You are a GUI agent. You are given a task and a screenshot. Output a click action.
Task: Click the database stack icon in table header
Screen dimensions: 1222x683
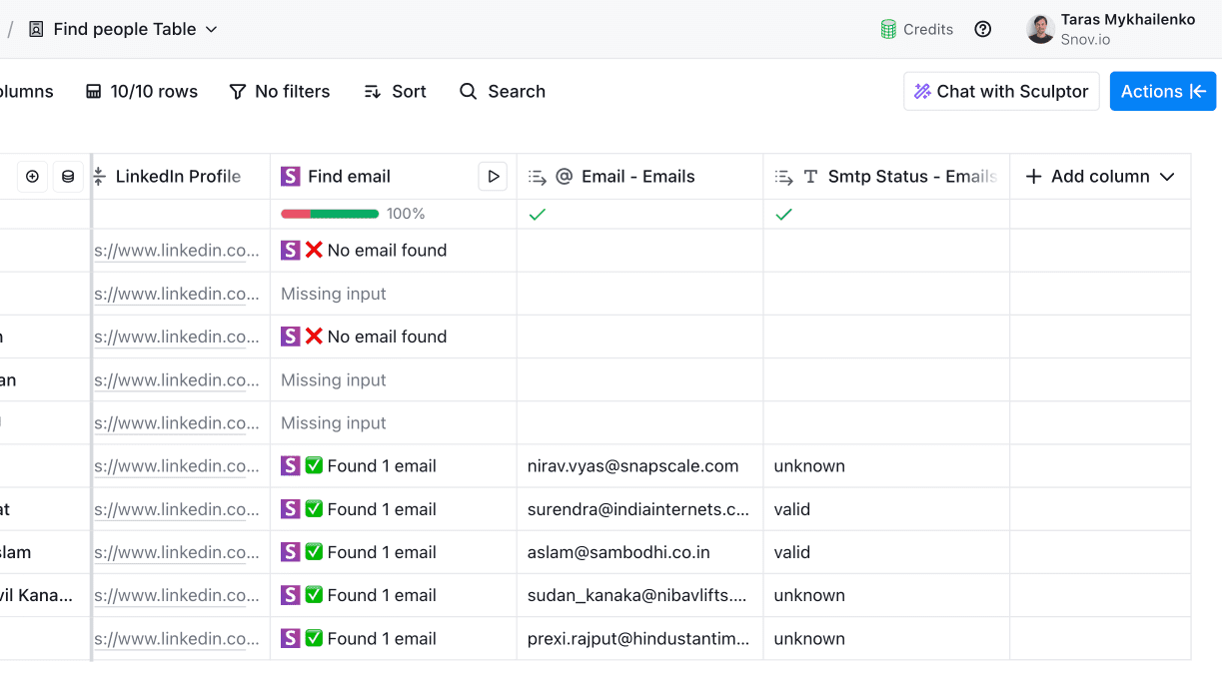(68, 177)
